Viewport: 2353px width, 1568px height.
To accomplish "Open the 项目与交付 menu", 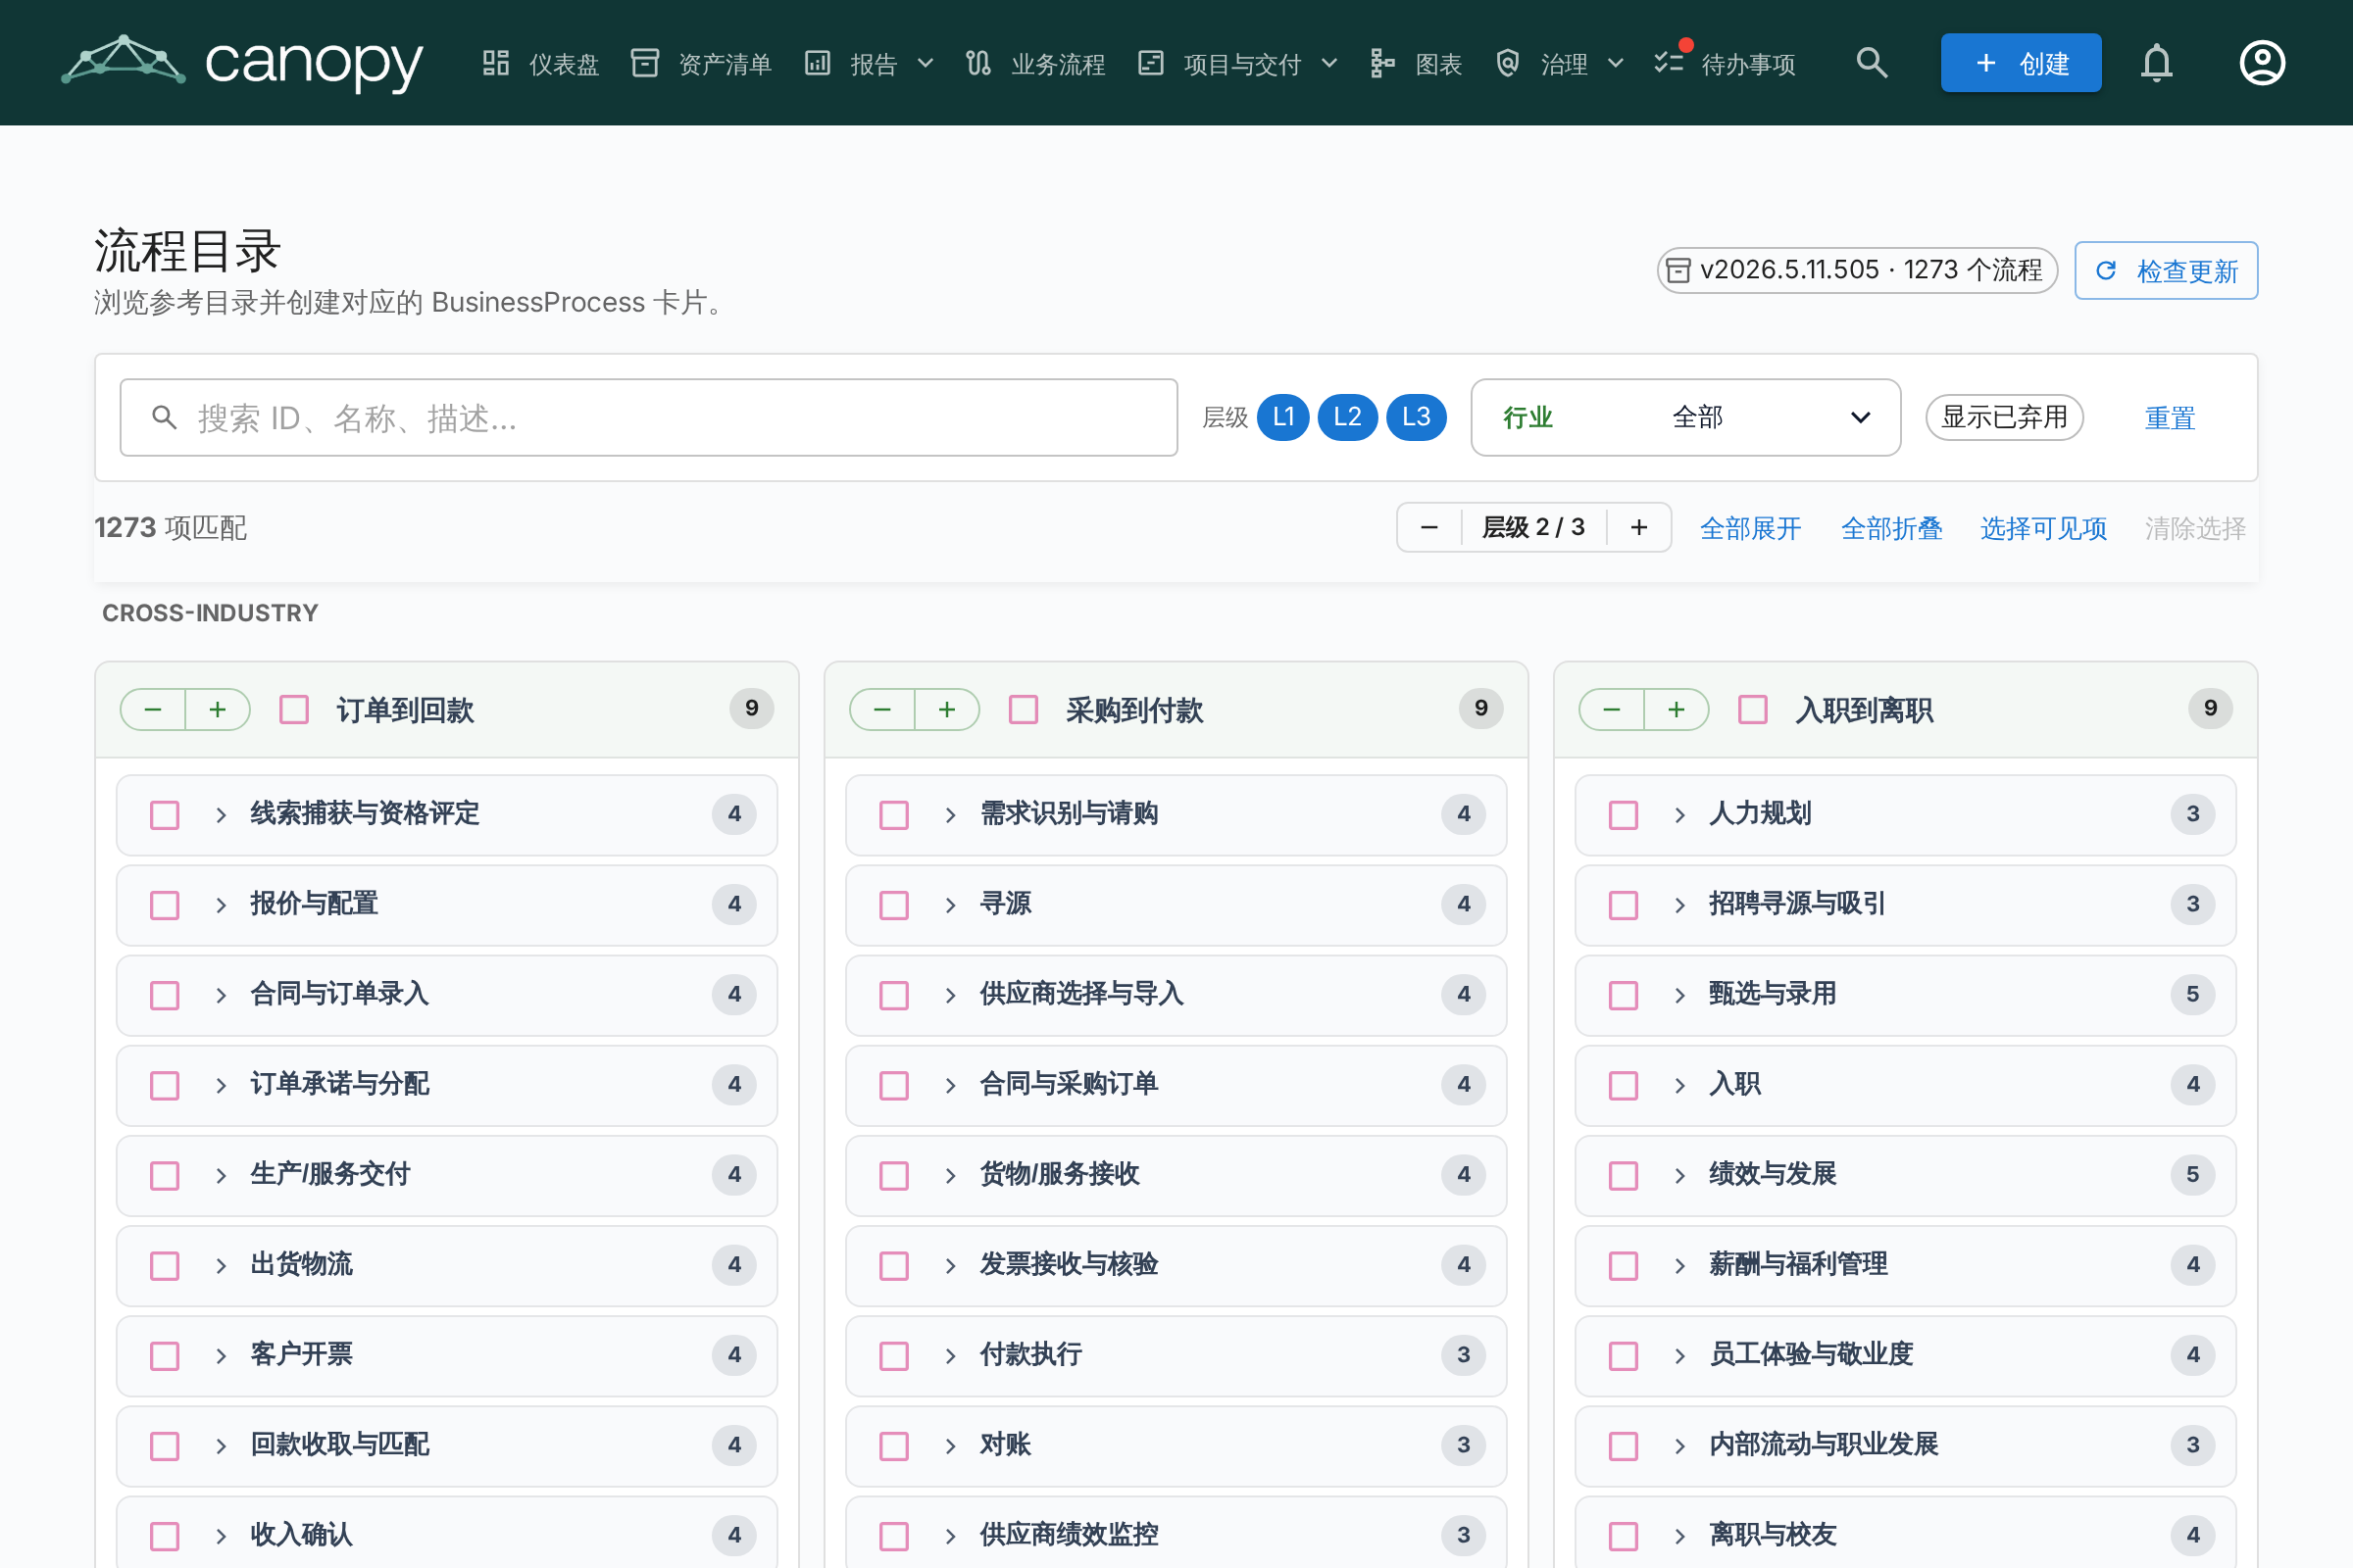I will pos(1238,63).
